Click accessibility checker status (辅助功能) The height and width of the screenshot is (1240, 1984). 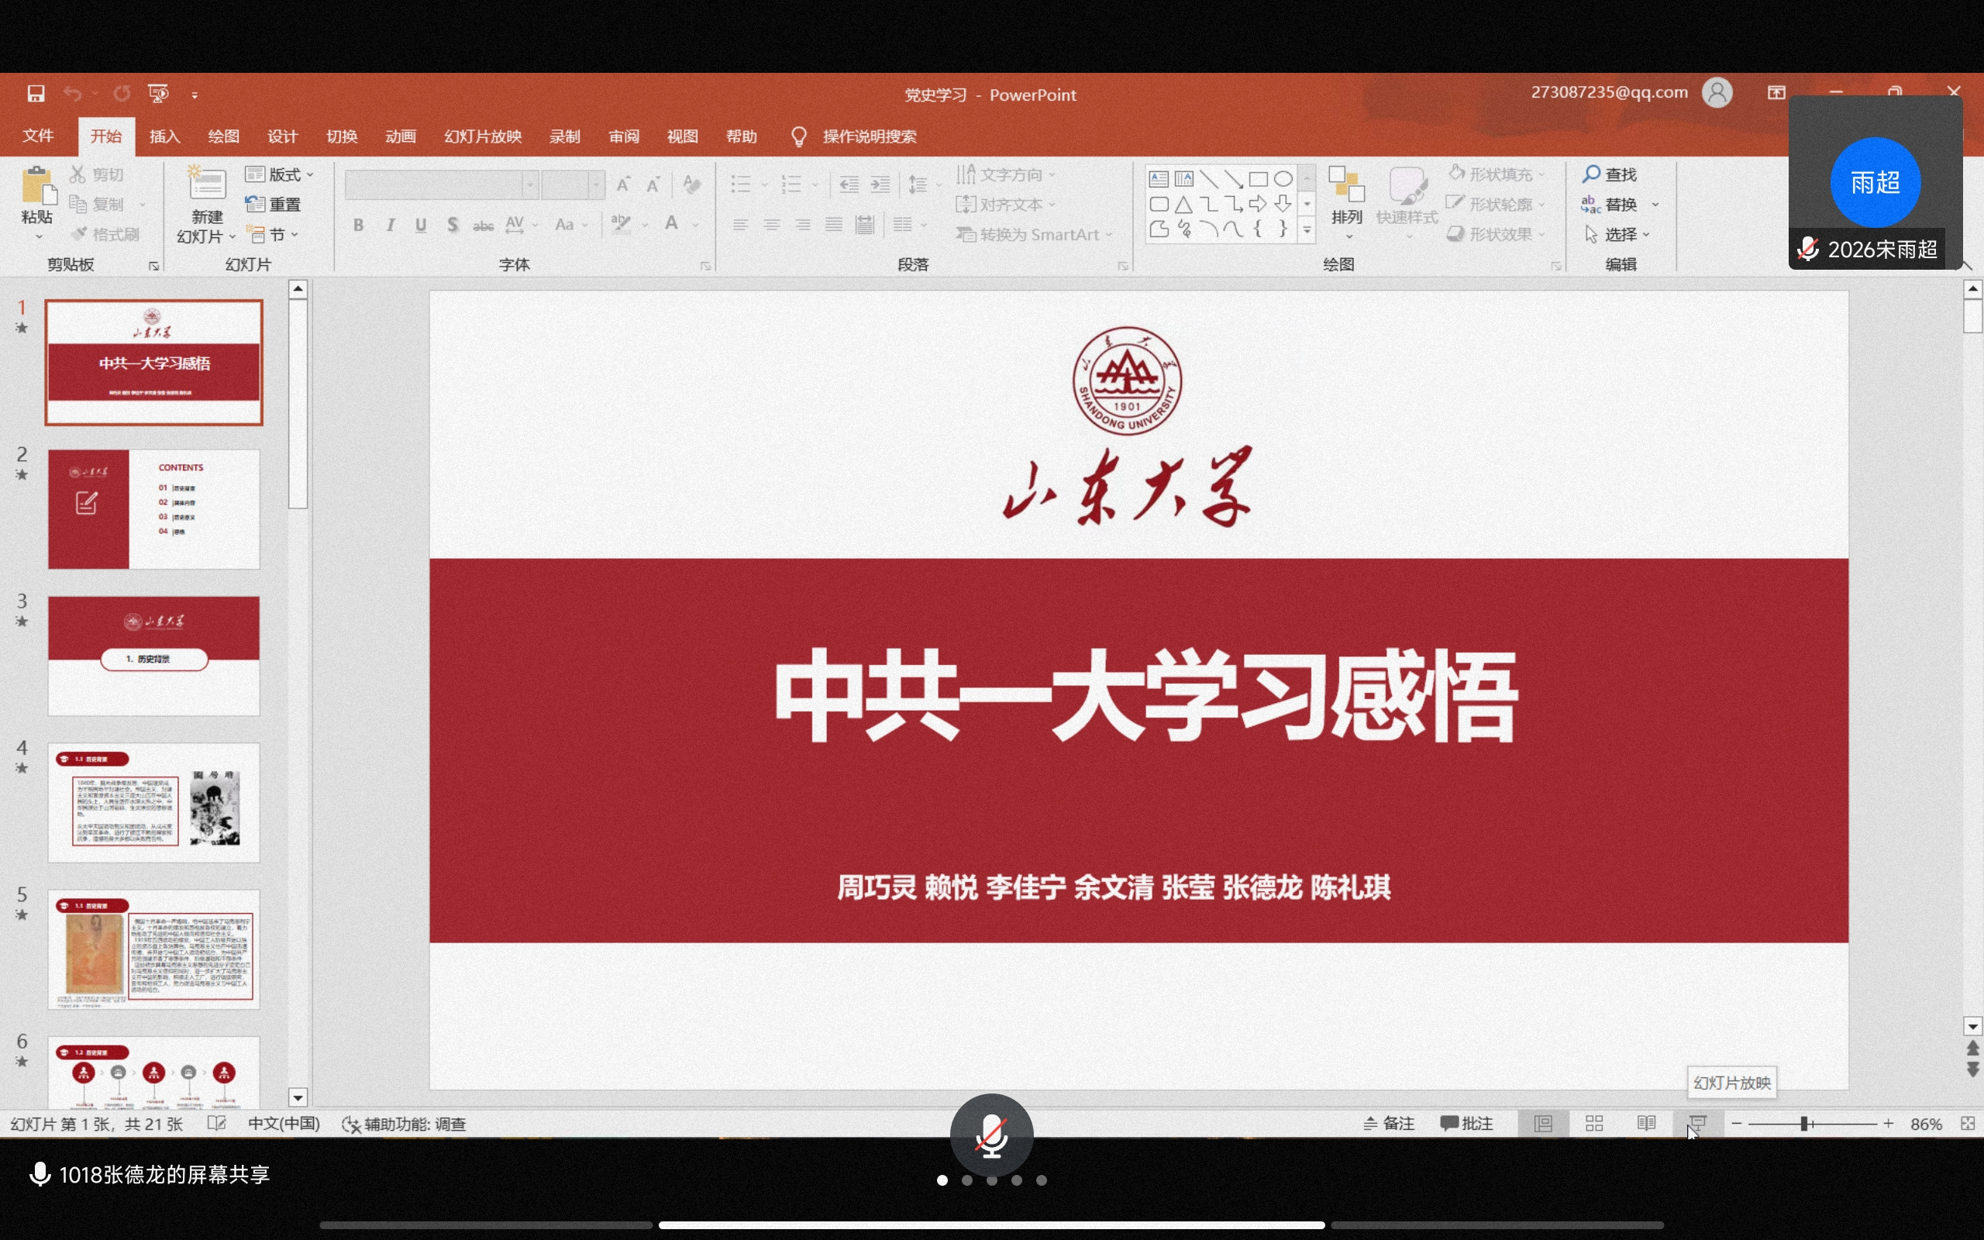pos(405,1125)
